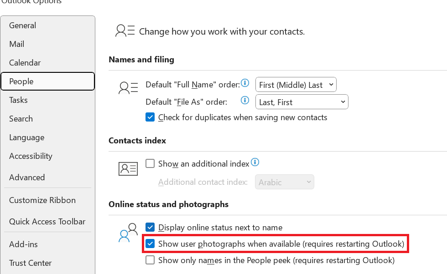Open the Default File As order dropdown

(x=301, y=101)
